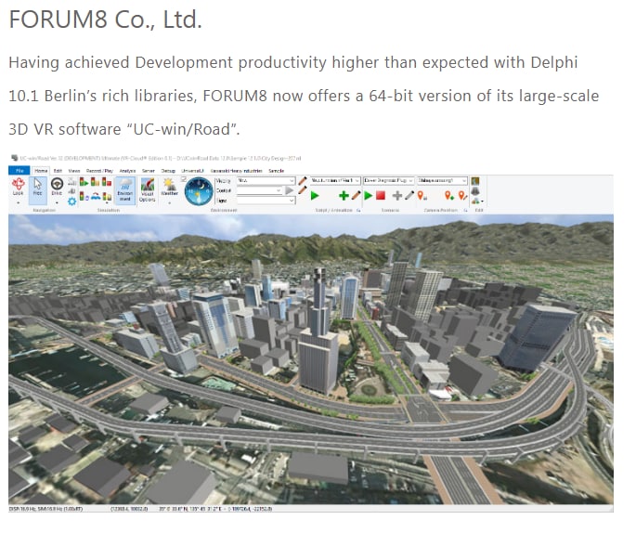Switch to the View ribbon tab
The width and height of the screenshot is (636, 533).
[x=74, y=171]
